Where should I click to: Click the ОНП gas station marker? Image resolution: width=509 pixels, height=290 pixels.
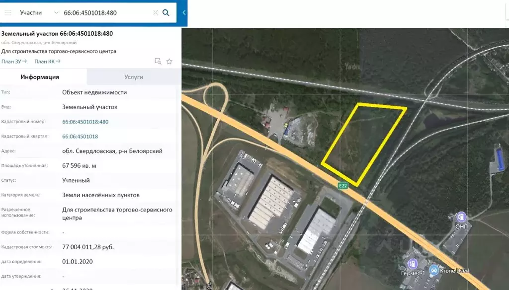(x=462, y=217)
